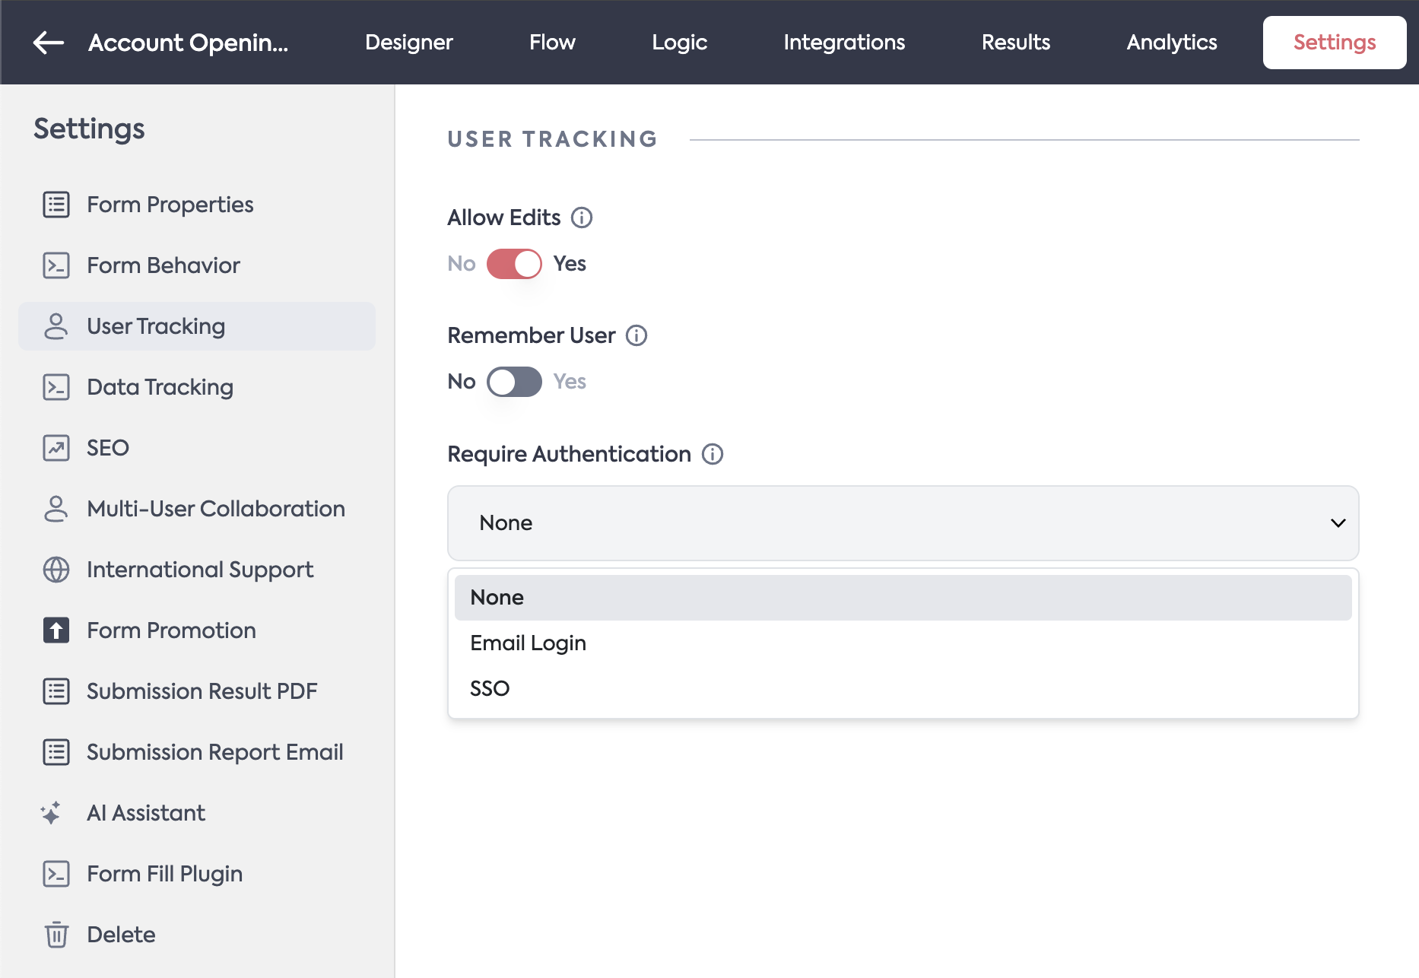Go to Multi-User Collaboration settings
Viewport: 1419px width, 978px height.
pyautogui.click(x=216, y=509)
